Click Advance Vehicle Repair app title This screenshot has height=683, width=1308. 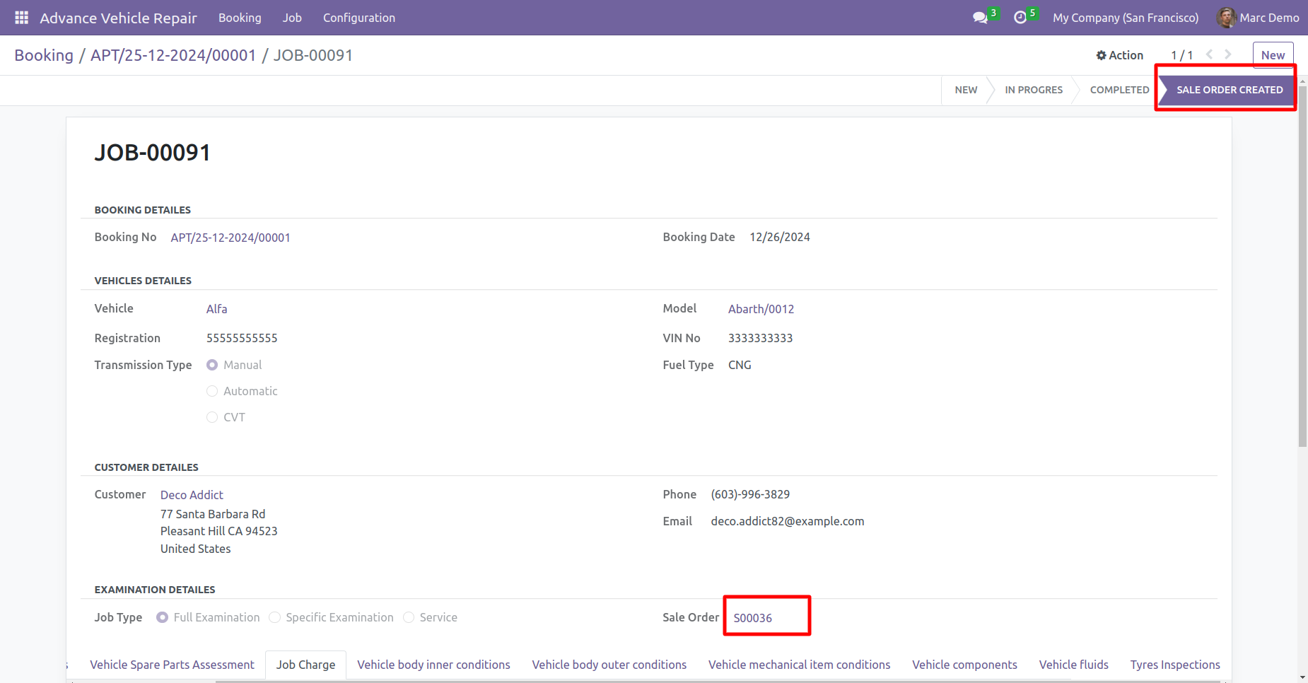point(118,18)
